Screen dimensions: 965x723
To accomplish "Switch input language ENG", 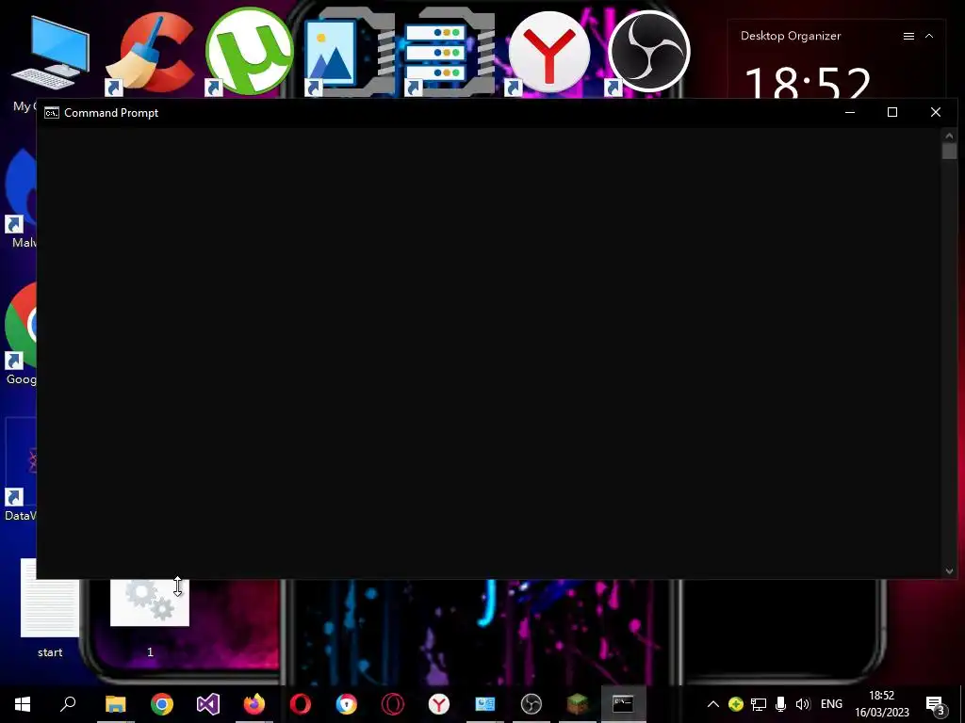I will [x=831, y=704].
